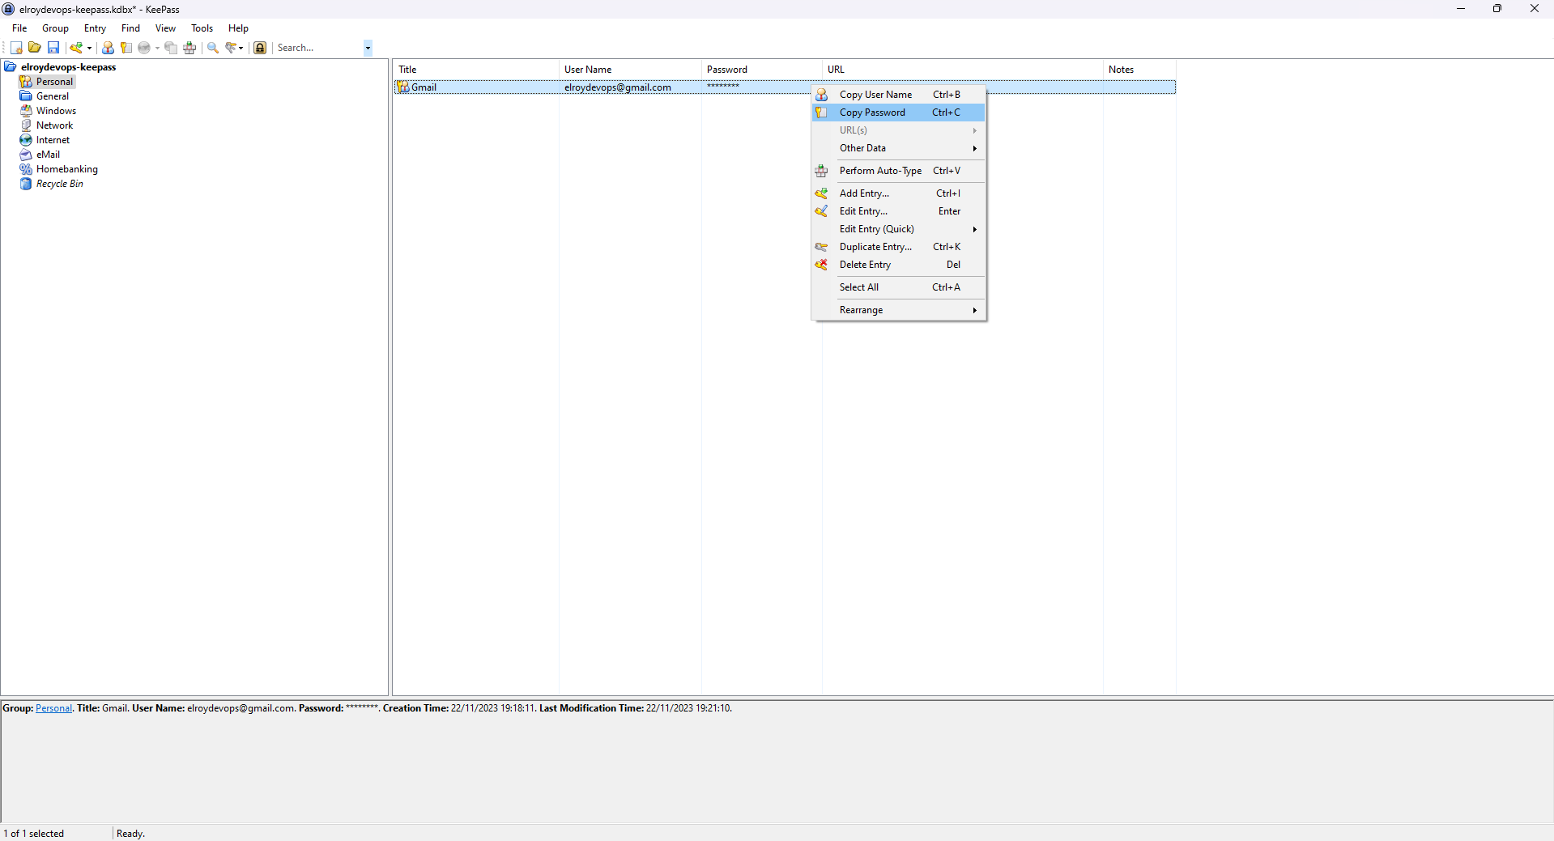Select the Internet group
Screen dimensions: 1554x841
pos(53,140)
